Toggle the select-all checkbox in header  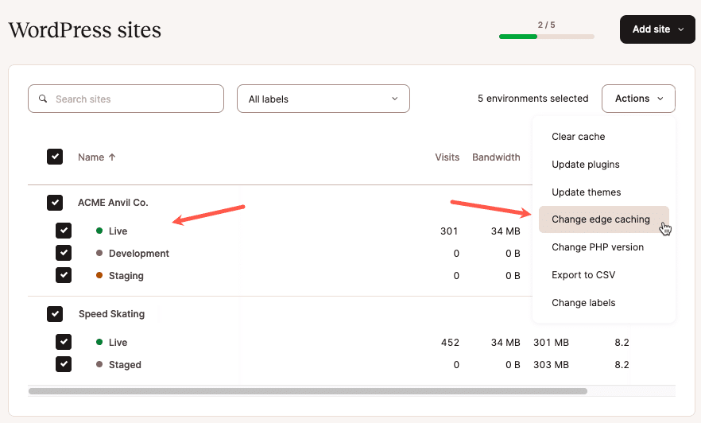tap(55, 157)
